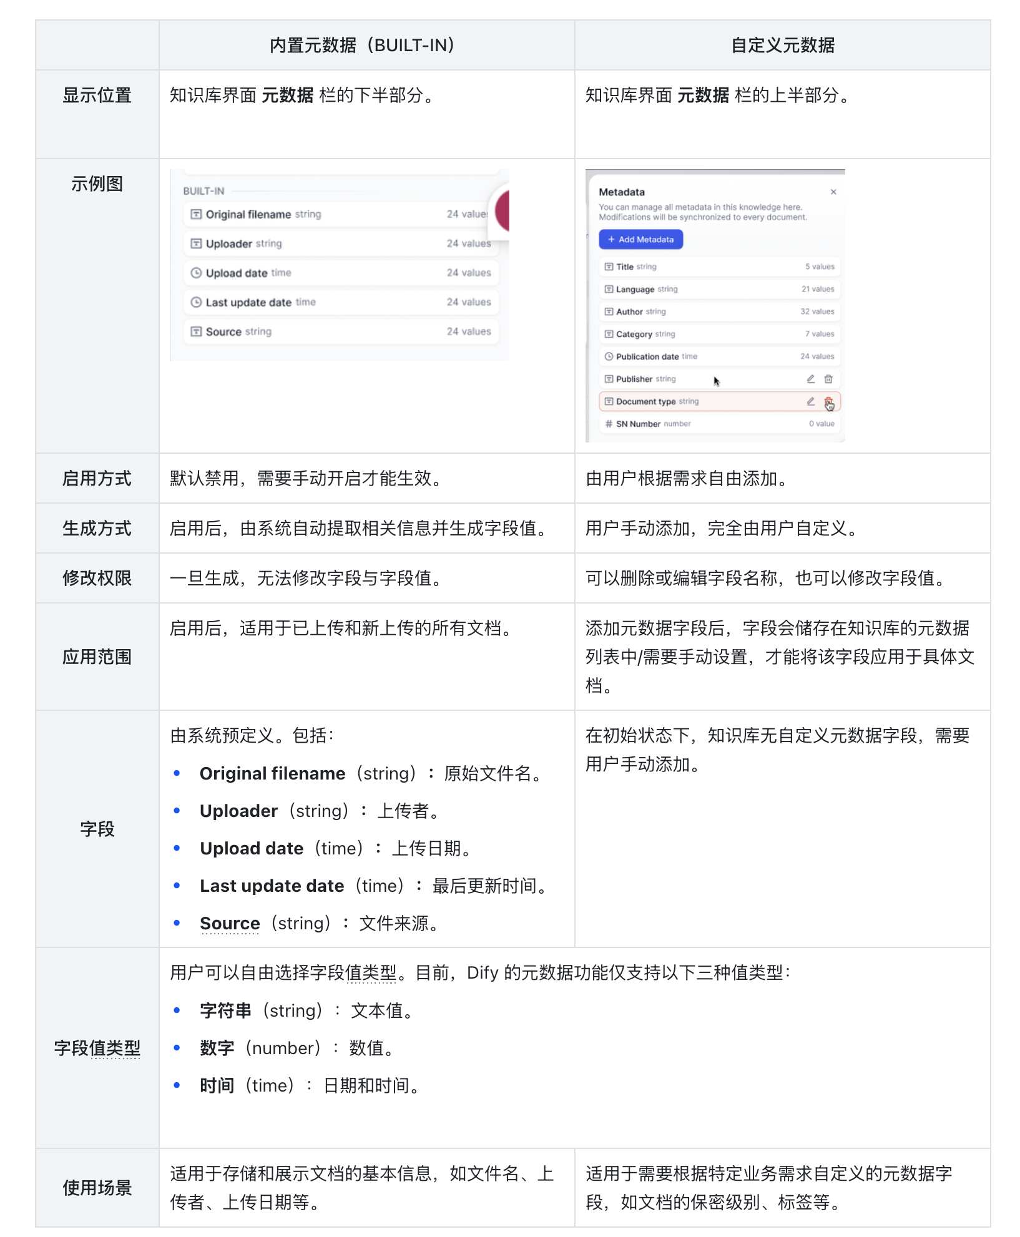Click the underlined 值类型 term in the sentence

(x=371, y=973)
